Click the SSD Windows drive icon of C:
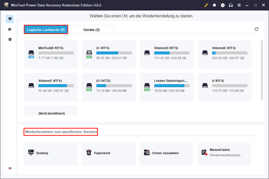The image size is (269, 179). coord(89,54)
